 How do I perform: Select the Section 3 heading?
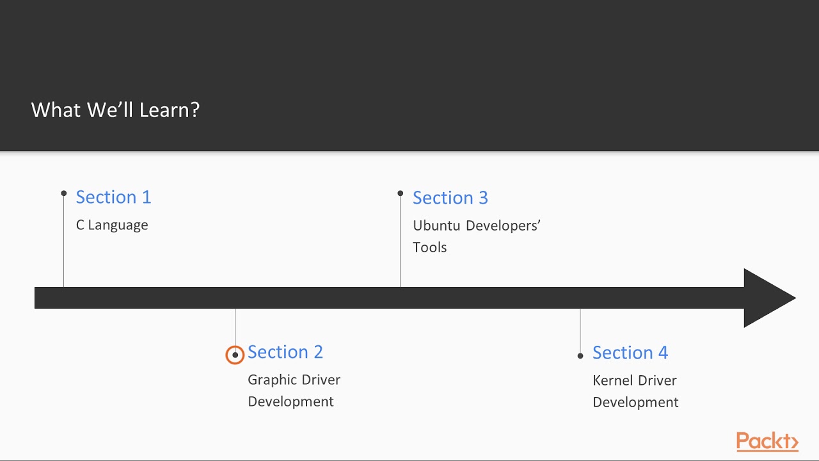point(450,197)
